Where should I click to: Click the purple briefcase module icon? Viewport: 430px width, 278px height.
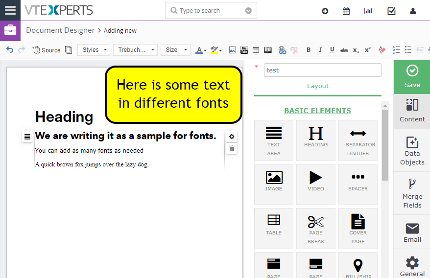click(x=10, y=31)
